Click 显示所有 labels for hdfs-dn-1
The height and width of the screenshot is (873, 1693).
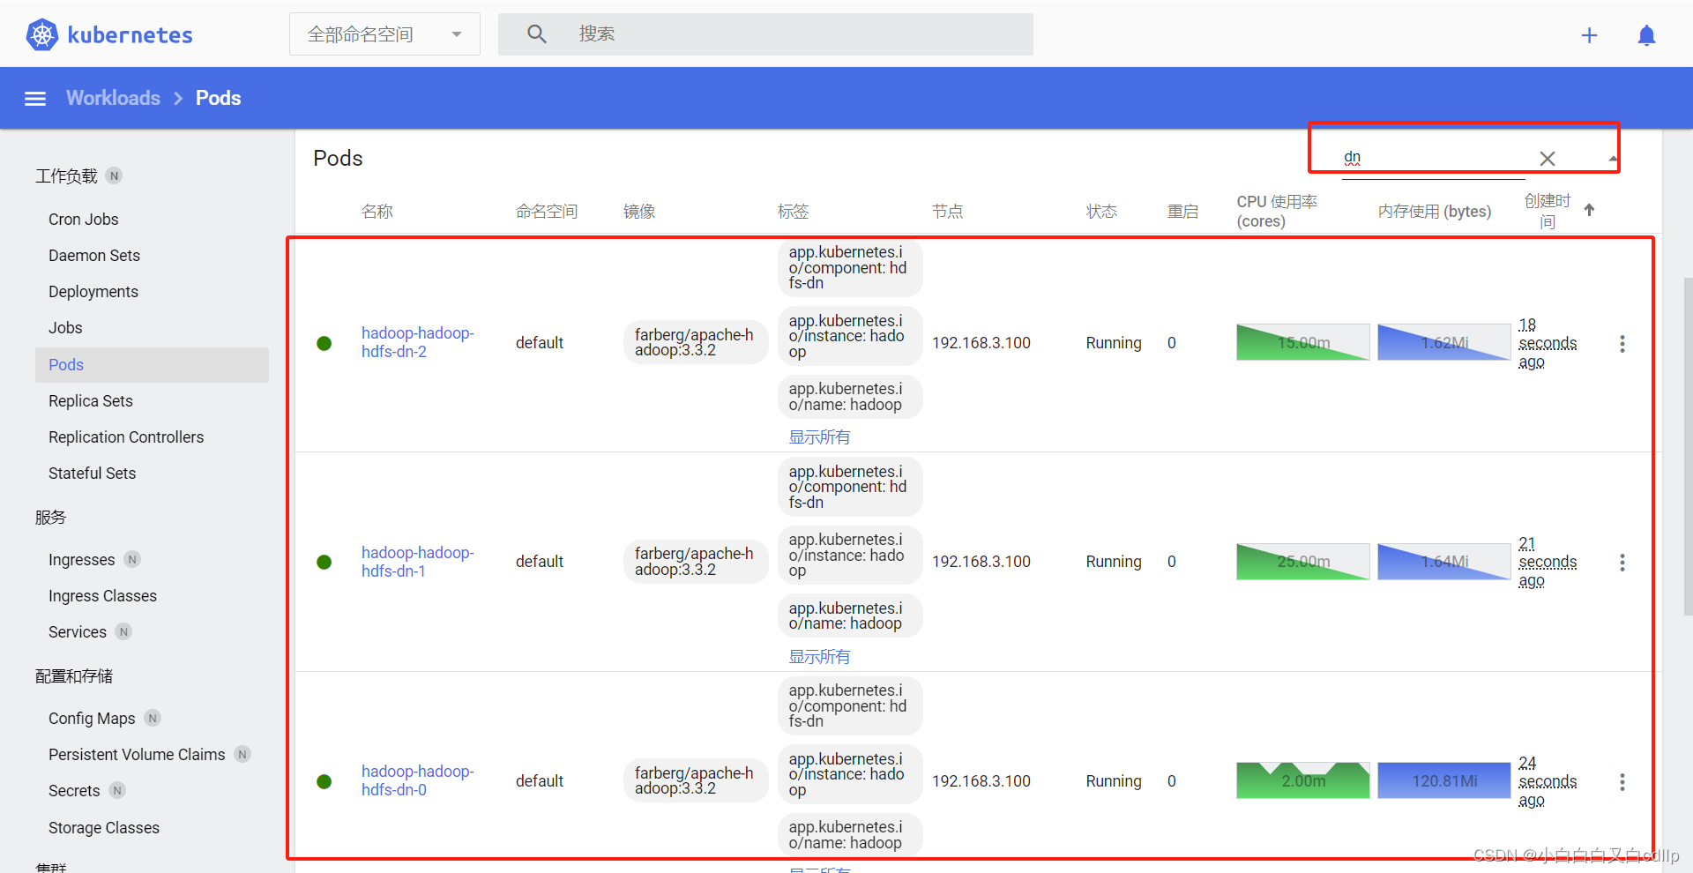tap(819, 656)
